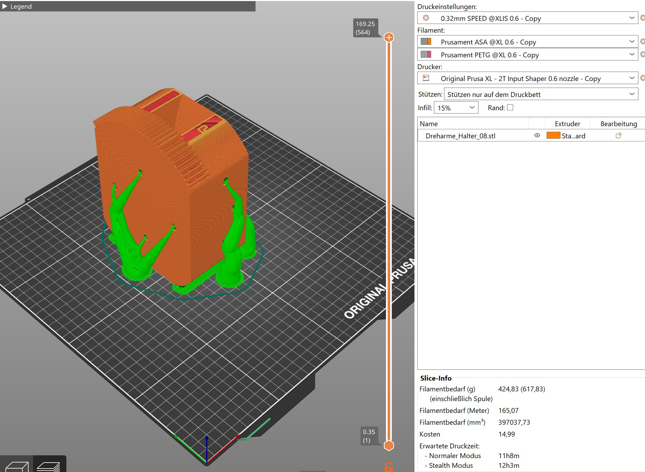Expand the Legend panel triangle

pos(5,6)
